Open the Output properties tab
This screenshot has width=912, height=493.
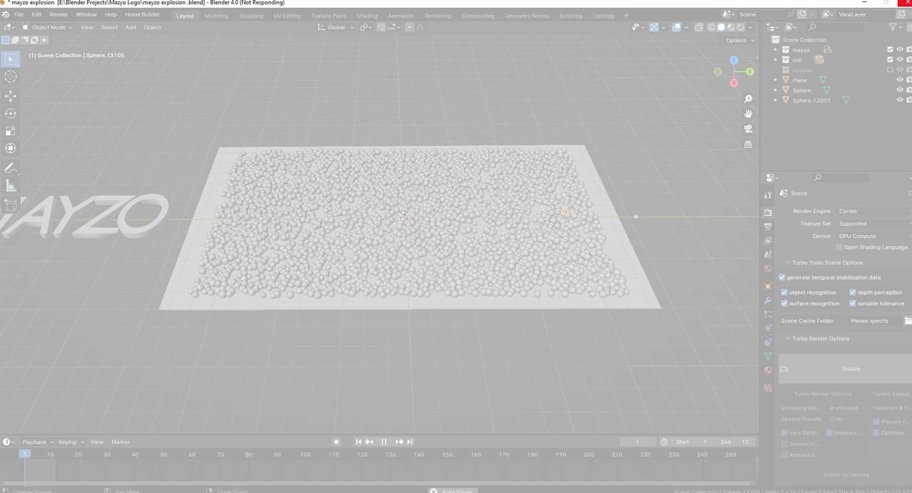tap(767, 227)
